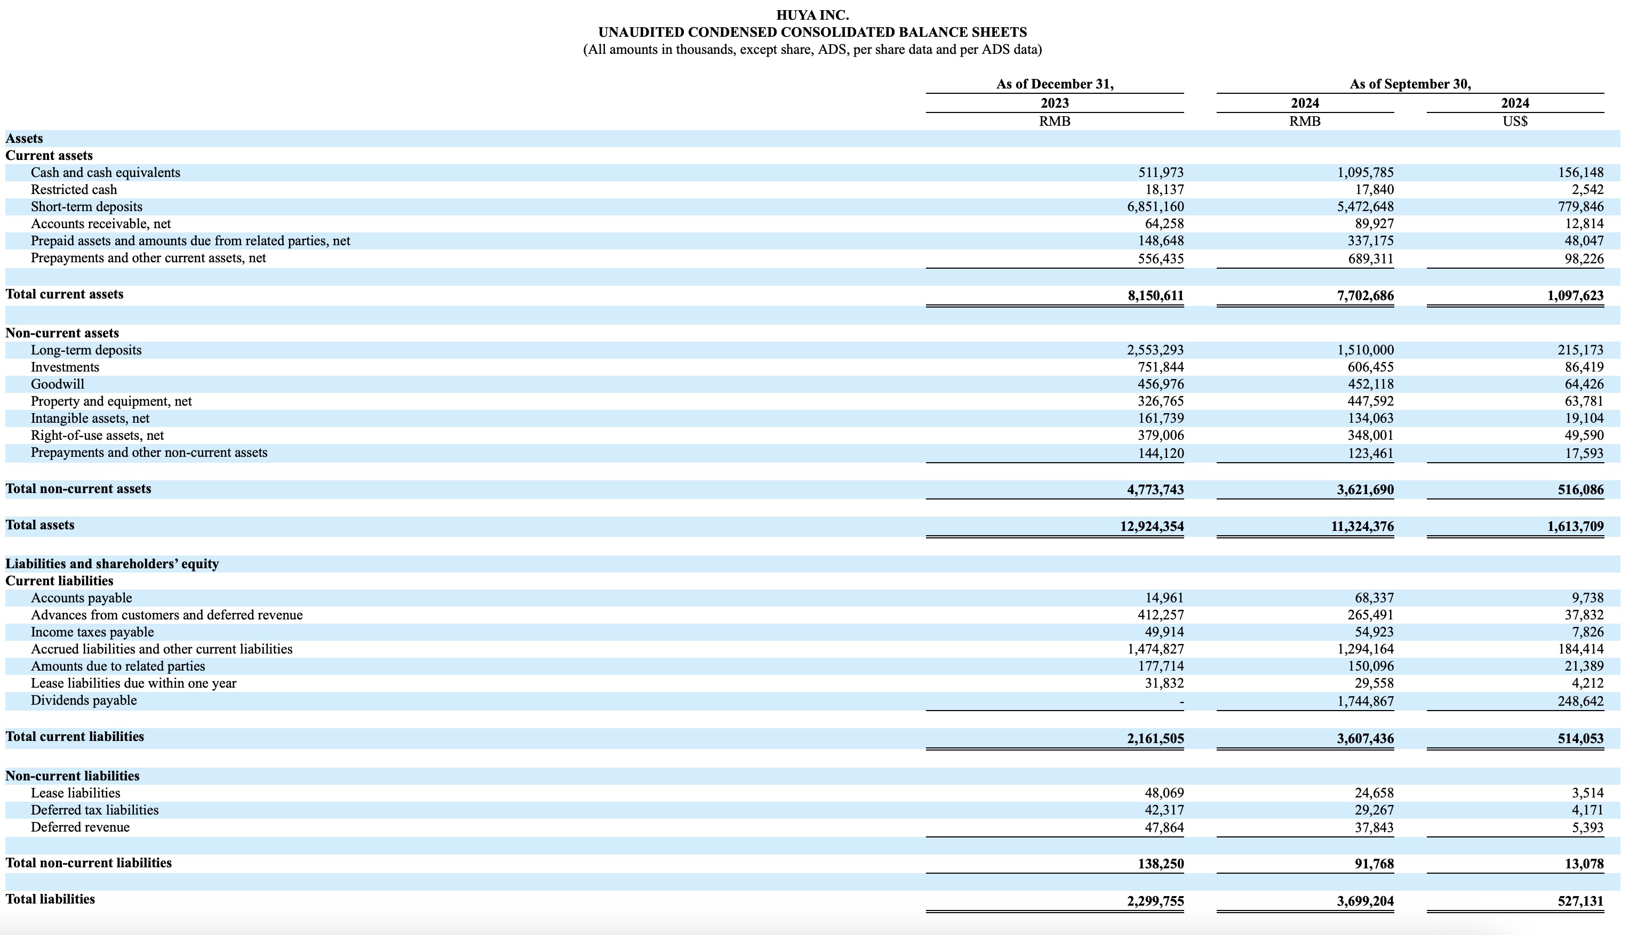Click dividends payable value 1,744,867
Viewport: 1629px width, 935px height.
(x=1366, y=702)
